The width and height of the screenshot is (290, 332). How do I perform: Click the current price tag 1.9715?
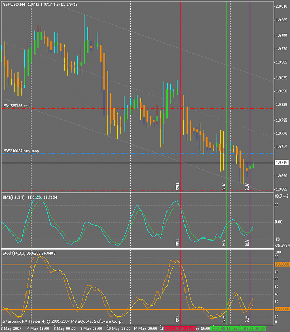point(282,163)
